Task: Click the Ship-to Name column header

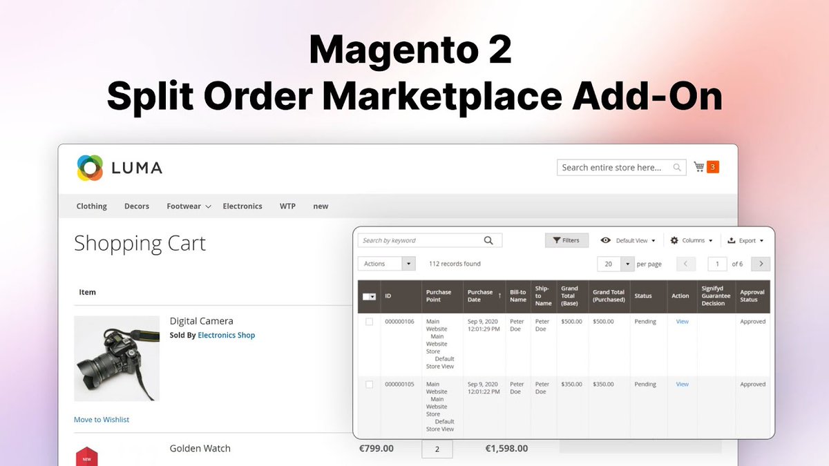Action: pyautogui.click(x=544, y=297)
